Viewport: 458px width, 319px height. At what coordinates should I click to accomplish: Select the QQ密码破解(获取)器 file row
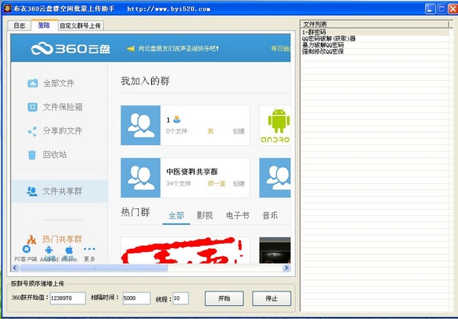pyautogui.click(x=375, y=39)
